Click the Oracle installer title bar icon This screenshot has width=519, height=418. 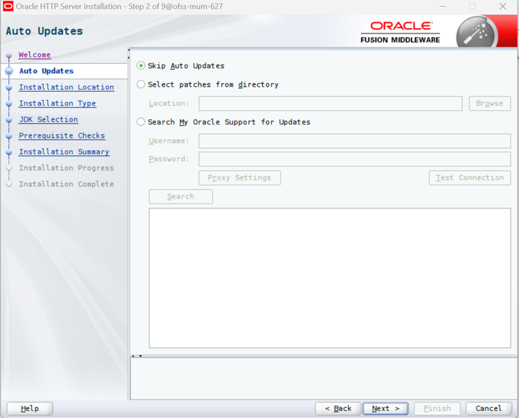pyautogui.click(x=8, y=6)
